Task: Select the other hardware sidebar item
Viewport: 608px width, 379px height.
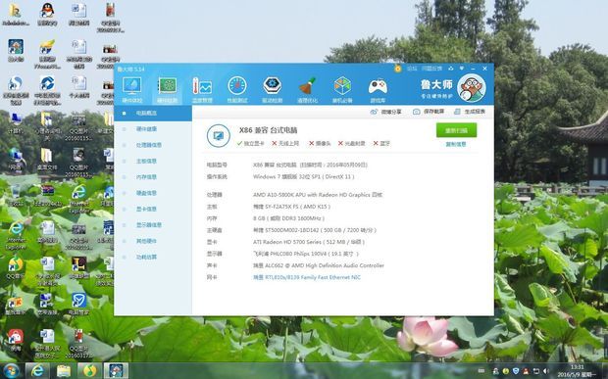Action: pos(153,241)
